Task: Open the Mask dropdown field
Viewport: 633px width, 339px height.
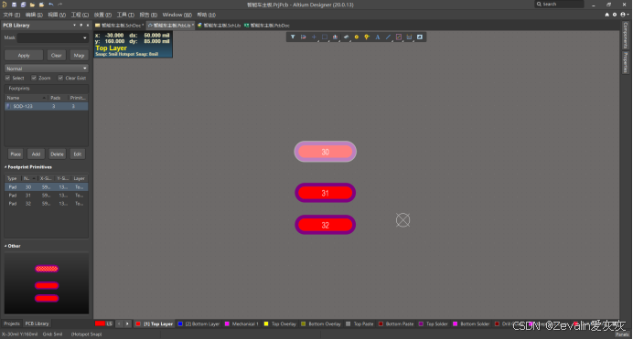Action: (x=52, y=37)
